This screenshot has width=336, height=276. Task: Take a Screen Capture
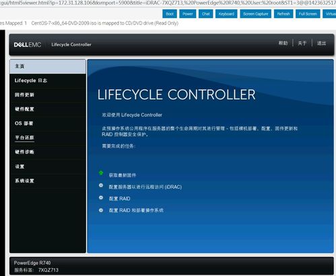click(256, 14)
